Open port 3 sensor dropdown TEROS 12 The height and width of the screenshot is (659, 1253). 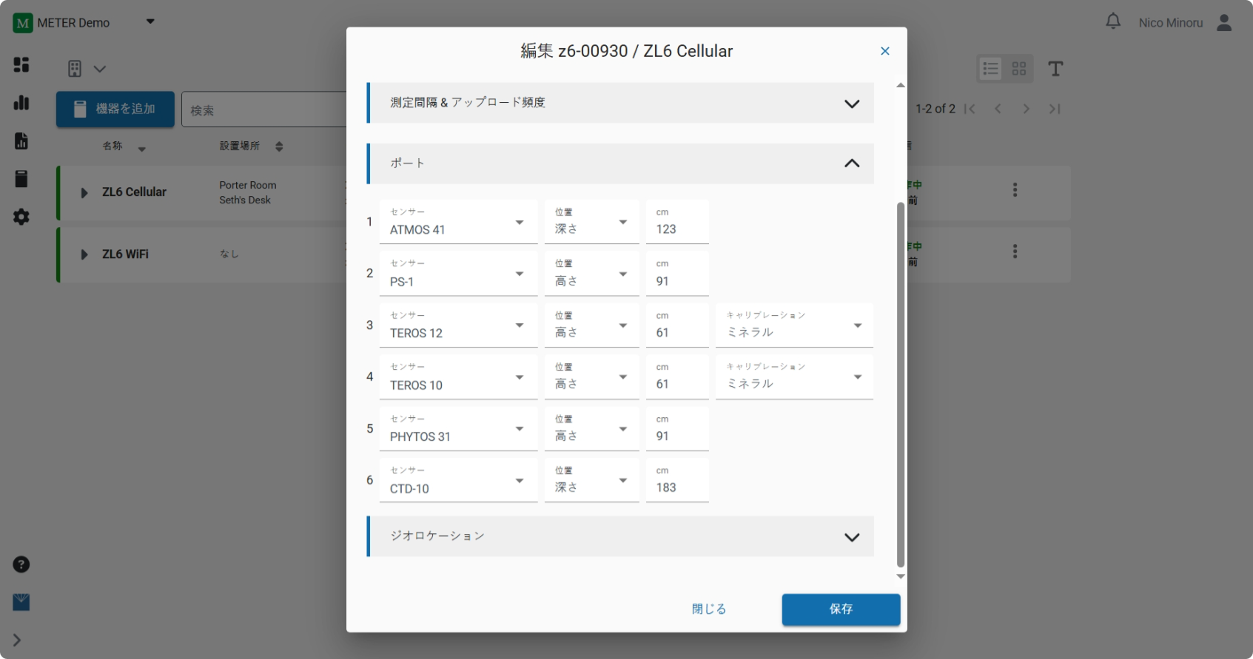[x=458, y=325]
